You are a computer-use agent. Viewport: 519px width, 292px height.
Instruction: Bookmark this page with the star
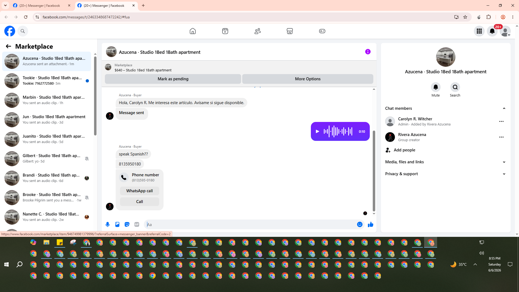coord(465,17)
